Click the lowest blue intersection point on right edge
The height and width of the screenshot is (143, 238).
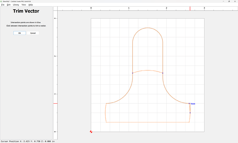190,113
